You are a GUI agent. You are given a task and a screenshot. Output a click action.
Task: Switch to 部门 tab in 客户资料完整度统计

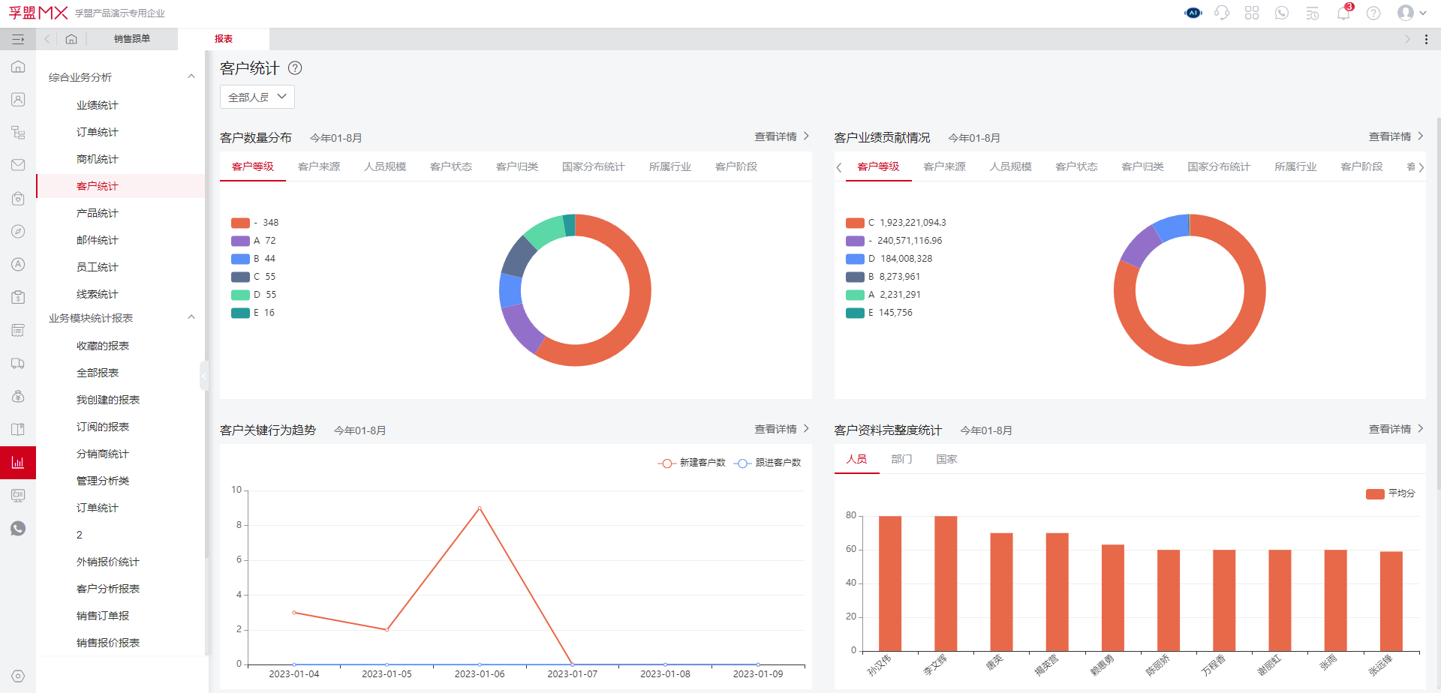pos(901,459)
